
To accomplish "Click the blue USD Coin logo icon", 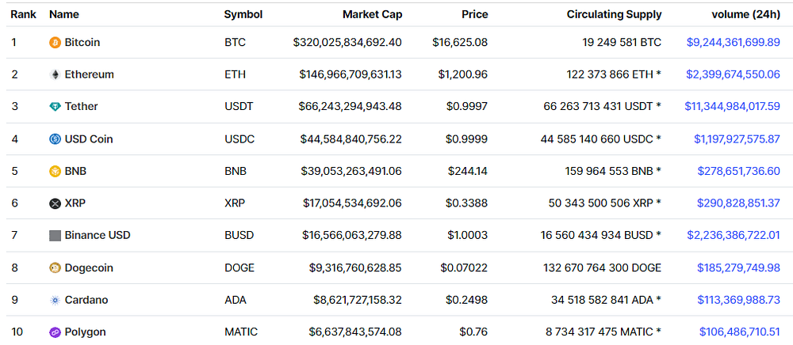I will pyautogui.click(x=55, y=138).
